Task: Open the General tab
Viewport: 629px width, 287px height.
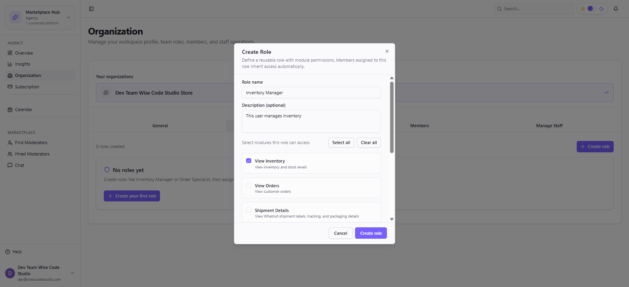Action: [160, 126]
